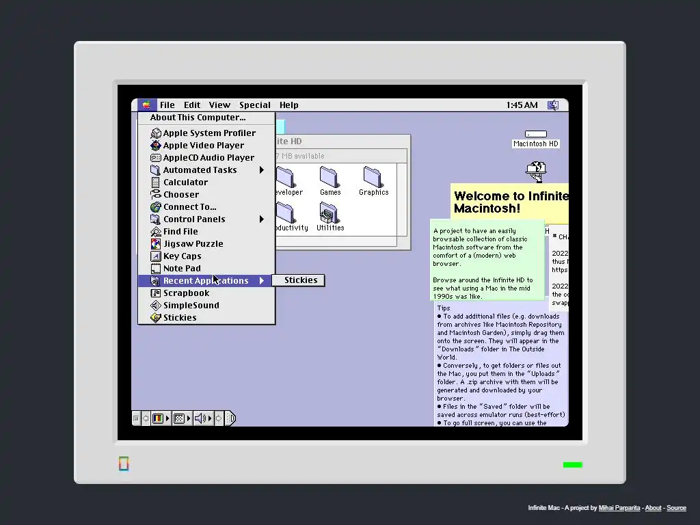Click the monitor resolution control strip icon
Image resolution: width=700 pixels, height=525 pixels.
[179, 418]
